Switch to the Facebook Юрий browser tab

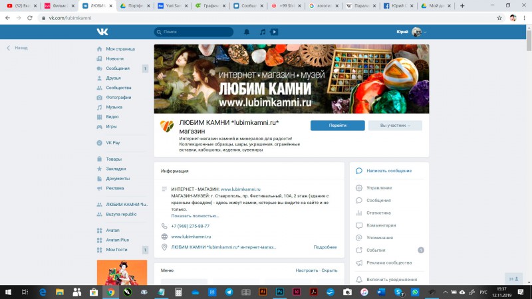[x=399, y=6]
